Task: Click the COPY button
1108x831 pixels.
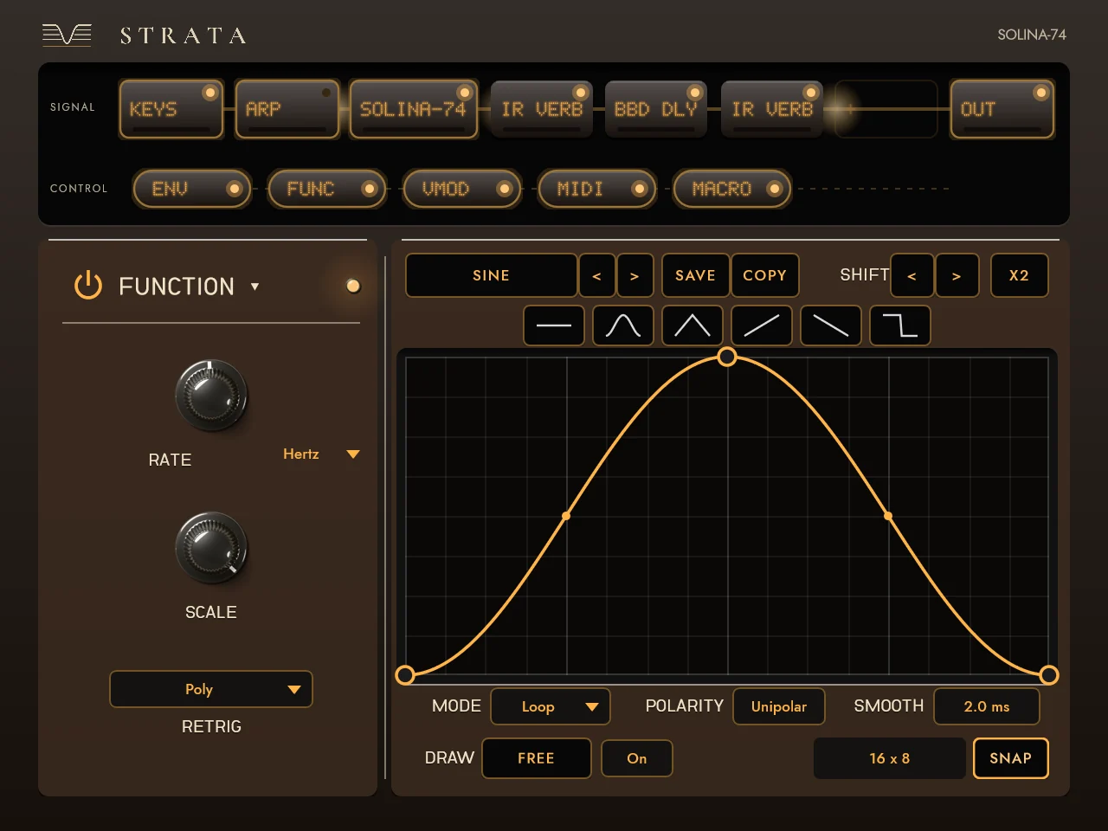Action: point(764,275)
